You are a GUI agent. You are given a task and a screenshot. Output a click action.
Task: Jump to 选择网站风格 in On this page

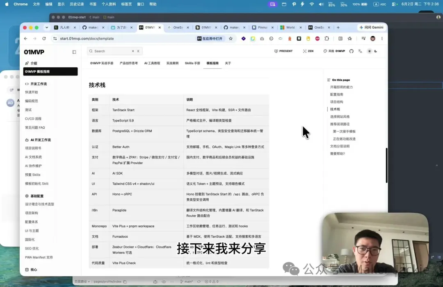point(340,117)
